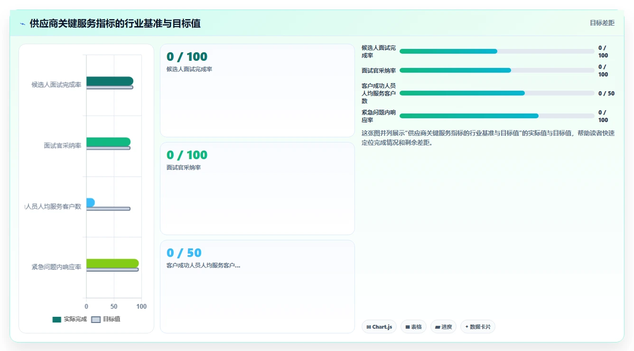Click the sparkle icon in 数据卡片 tag
The image size is (634, 351).
tap(467, 327)
